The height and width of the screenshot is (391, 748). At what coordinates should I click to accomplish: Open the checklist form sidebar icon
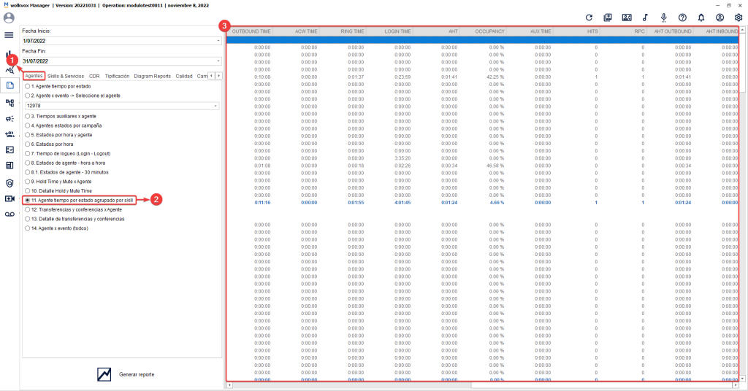(x=9, y=150)
